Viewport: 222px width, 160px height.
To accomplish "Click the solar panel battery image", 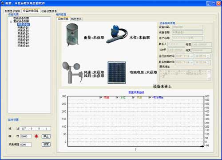I will pyautogui.click(x=117, y=72).
